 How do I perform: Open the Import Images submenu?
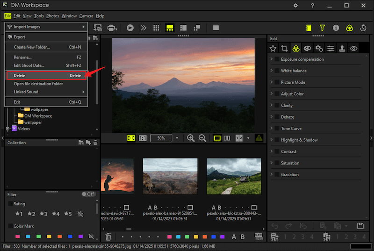[x=46, y=27]
